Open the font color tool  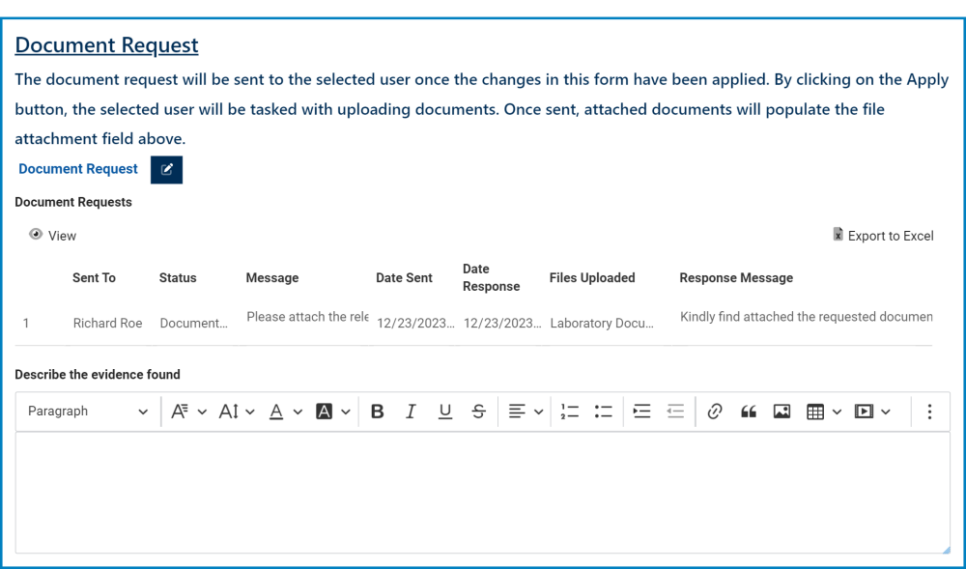[276, 412]
